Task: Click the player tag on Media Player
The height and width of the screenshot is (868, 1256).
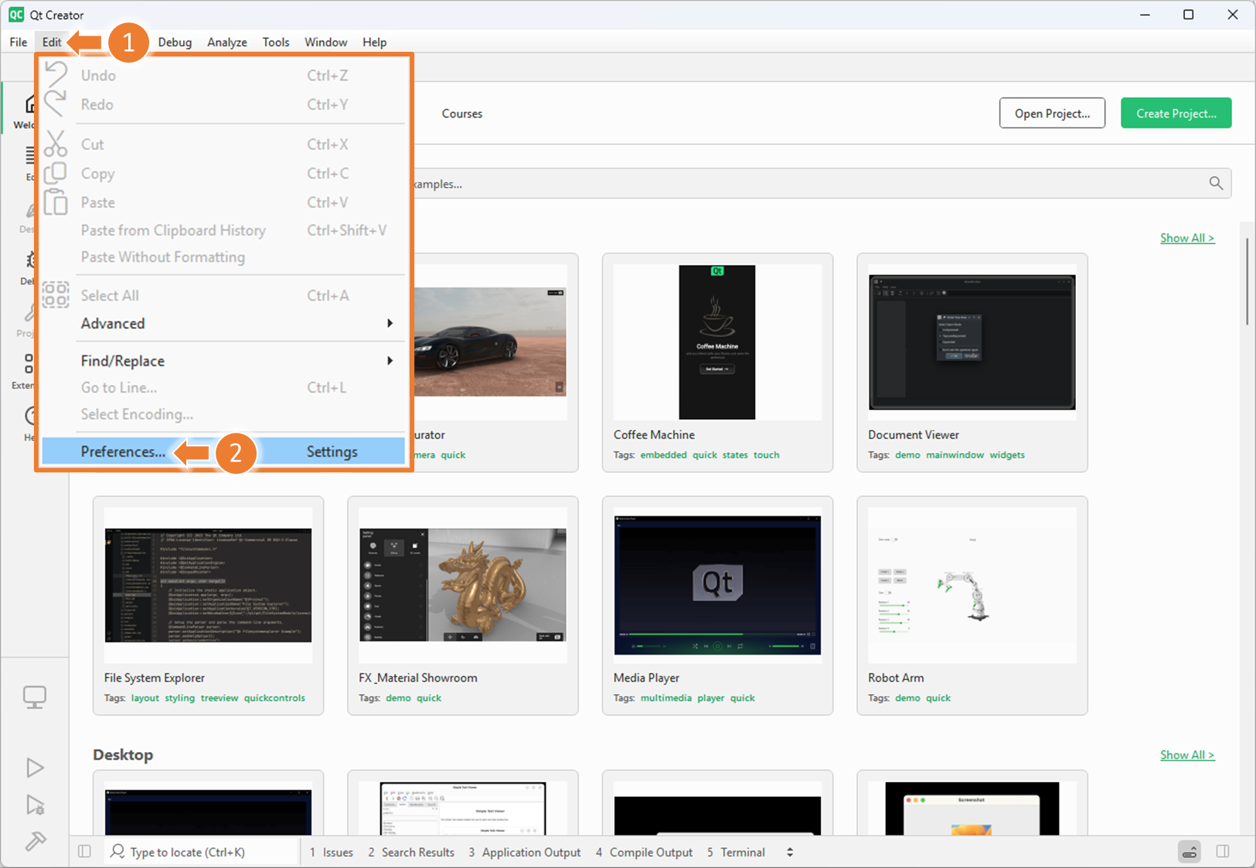Action: [x=710, y=697]
